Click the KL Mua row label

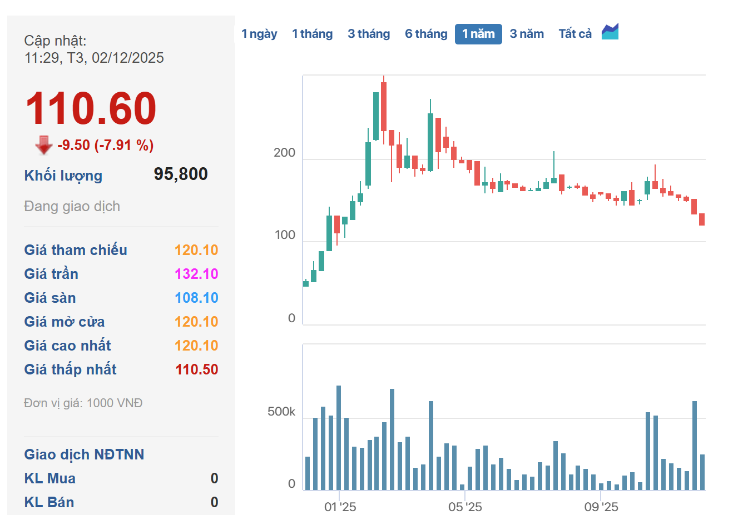point(50,478)
